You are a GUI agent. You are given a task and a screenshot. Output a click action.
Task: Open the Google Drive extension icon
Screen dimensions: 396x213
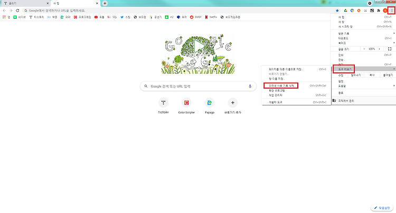tap(345, 11)
